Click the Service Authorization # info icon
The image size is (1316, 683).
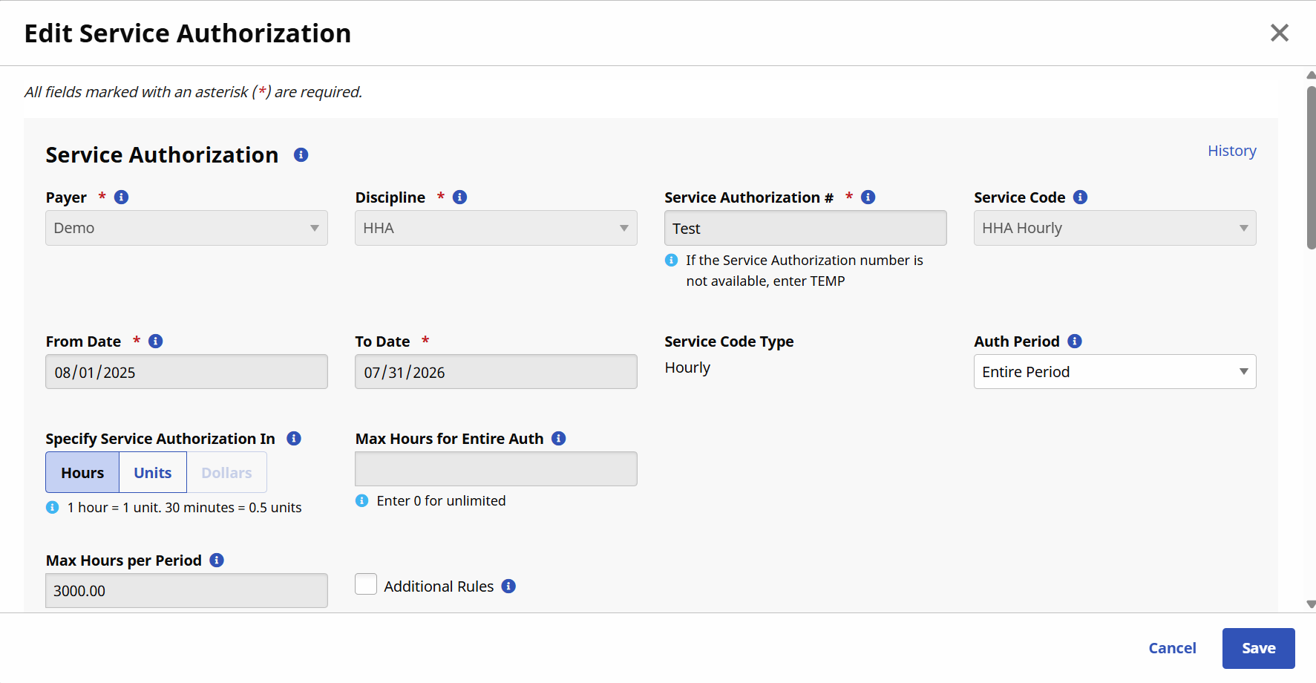click(x=867, y=197)
